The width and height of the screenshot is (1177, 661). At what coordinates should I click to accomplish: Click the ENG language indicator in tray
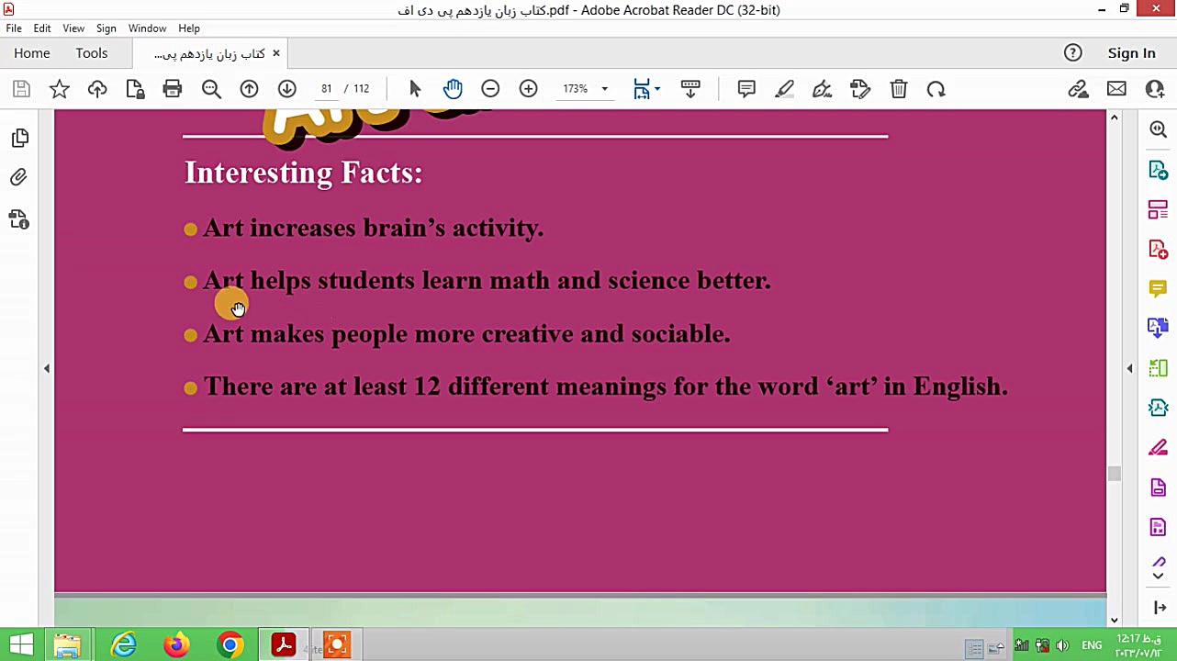[1092, 645]
